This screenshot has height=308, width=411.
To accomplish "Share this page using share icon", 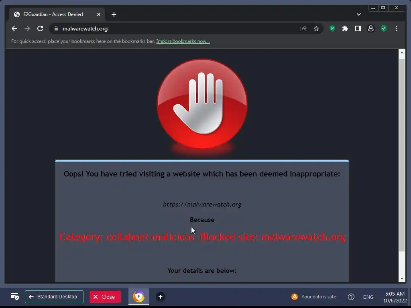I will click(303, 28).
